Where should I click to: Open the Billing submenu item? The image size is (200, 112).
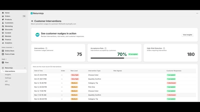pyautogui.click(x=7, y=85)
